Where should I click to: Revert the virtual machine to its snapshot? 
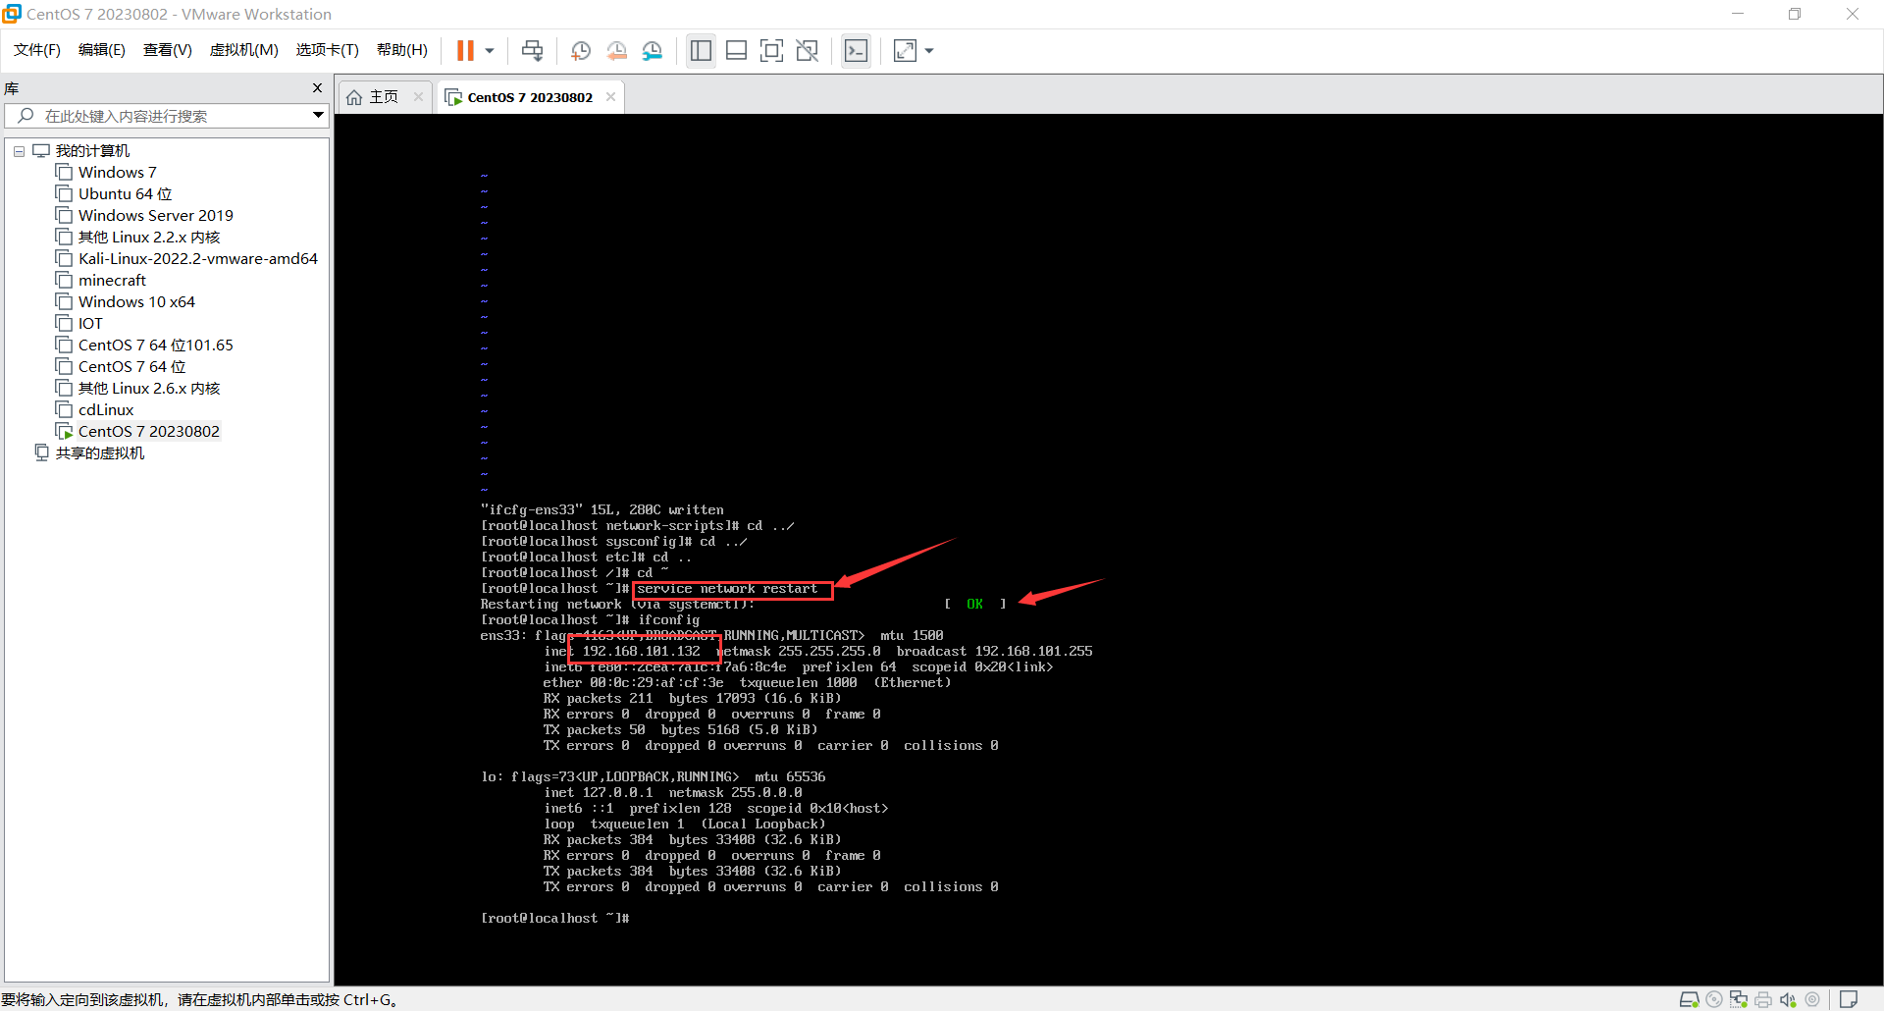pos(617,51)
